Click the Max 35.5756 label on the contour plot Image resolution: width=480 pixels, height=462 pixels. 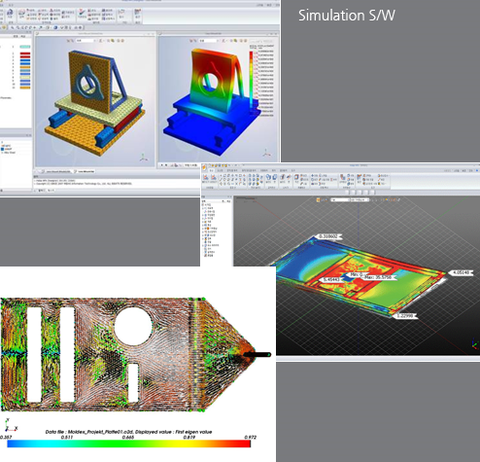tap(378, 277)
